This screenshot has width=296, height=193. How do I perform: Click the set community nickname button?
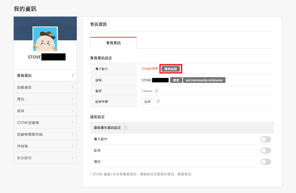click(x=204, y=80)
